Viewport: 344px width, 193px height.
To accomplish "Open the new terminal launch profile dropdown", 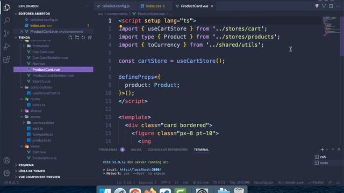I will coord(327,150).
